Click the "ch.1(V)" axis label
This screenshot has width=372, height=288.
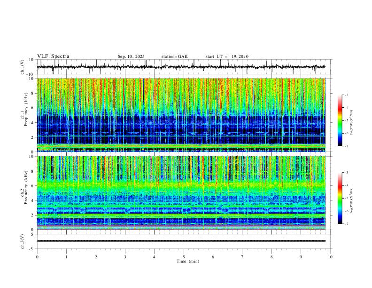[23, 67]
